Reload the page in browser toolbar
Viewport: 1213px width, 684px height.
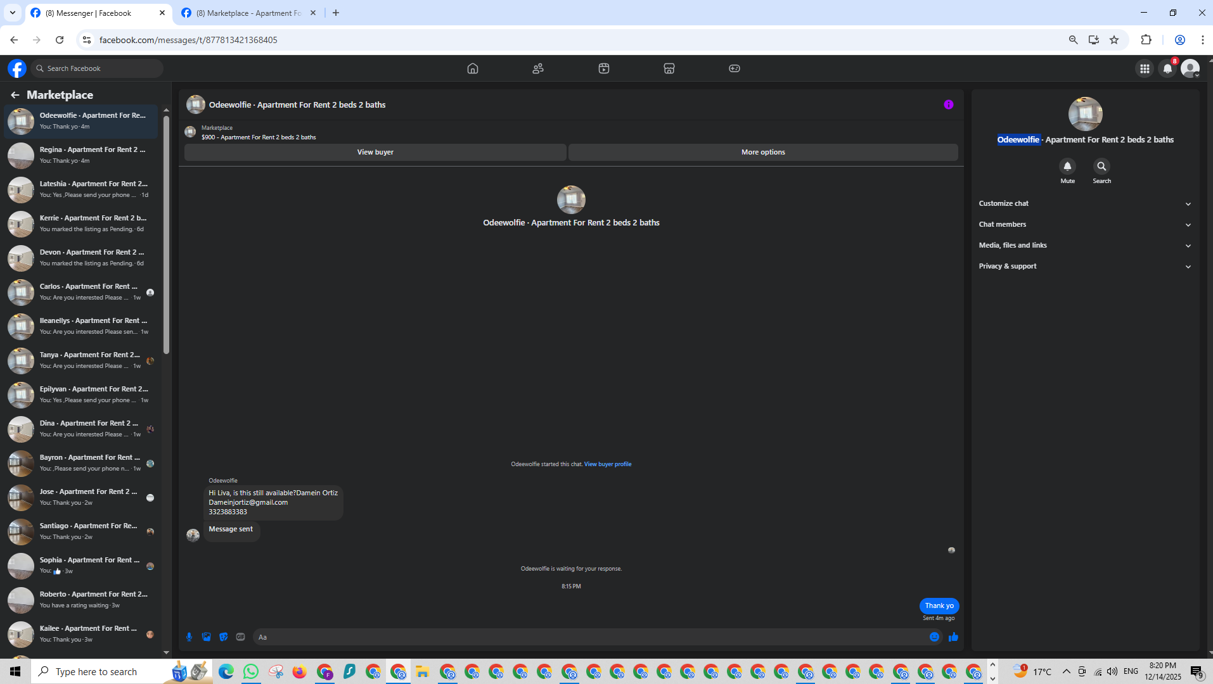[60, 40]
